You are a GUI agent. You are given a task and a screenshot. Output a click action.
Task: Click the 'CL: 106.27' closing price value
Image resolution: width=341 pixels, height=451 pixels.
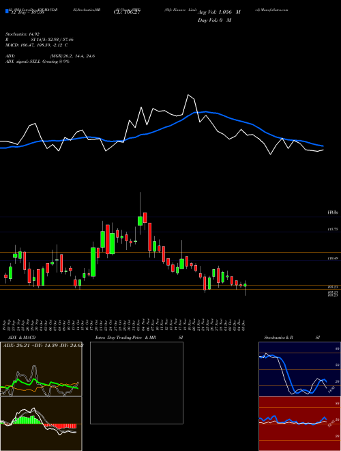tap(127, 12)
